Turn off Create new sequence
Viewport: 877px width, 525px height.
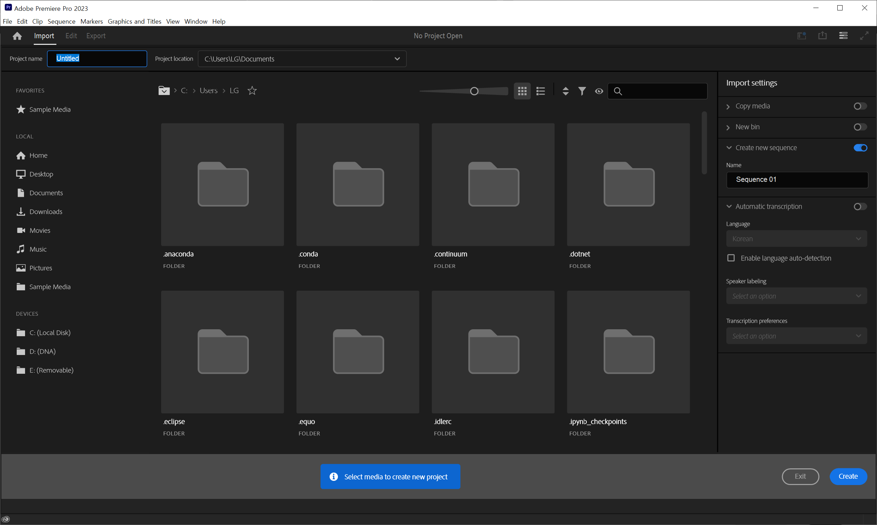860,148
